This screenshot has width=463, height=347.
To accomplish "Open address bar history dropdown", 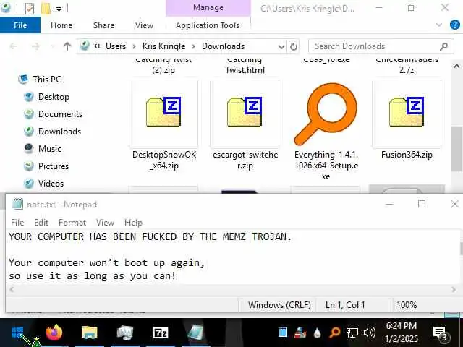I will point(281,46).
